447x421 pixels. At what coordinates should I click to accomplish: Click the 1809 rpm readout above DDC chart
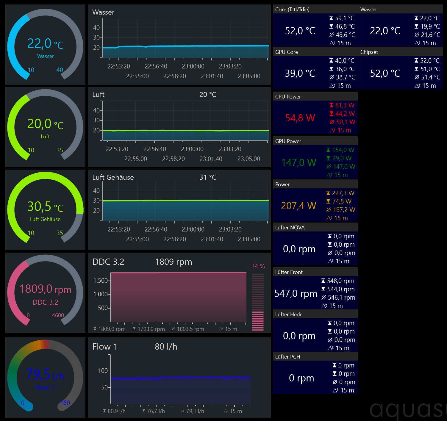(x=174, y=262)
